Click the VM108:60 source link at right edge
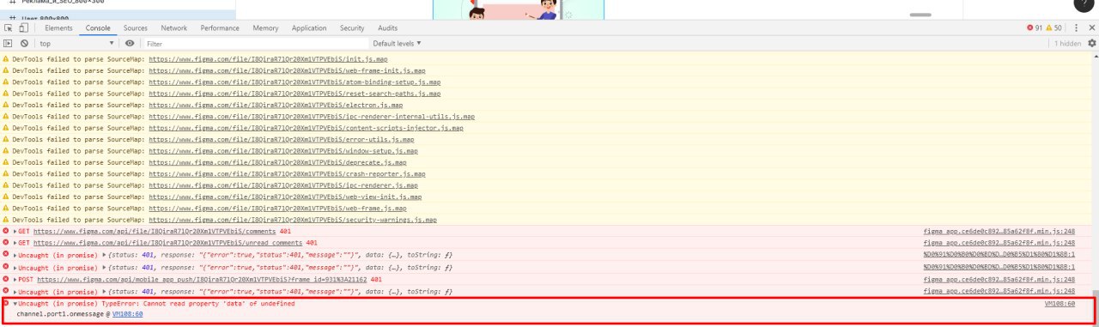 click(x=1060, y=304)
